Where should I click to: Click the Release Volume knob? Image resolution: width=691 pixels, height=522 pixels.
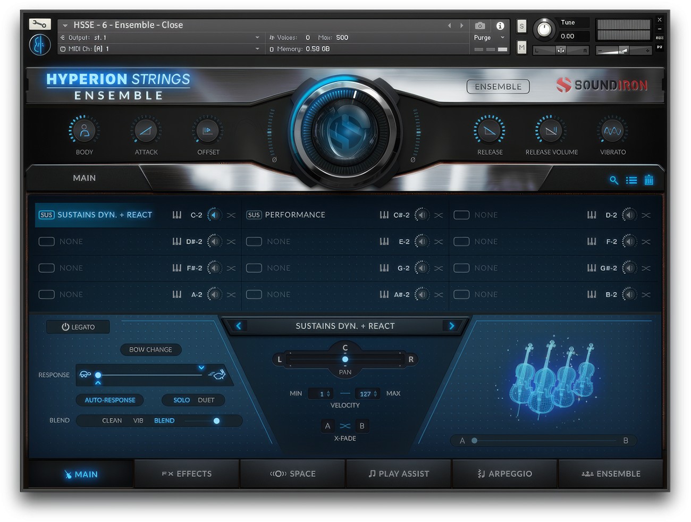[x=551, y=130]
